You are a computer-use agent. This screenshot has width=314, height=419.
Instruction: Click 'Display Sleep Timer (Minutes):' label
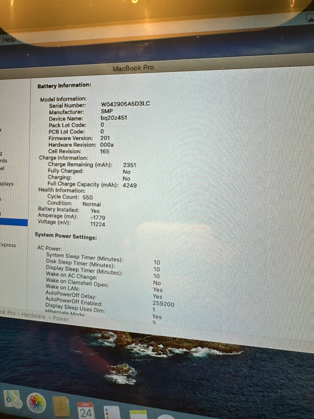coord(84,270)
